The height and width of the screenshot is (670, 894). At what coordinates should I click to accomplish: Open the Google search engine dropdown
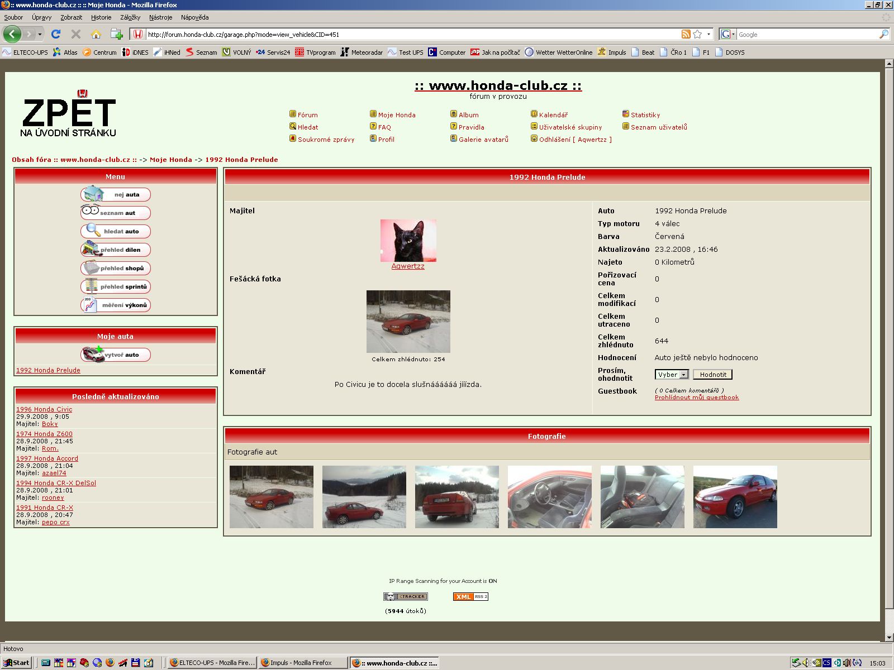[727, 34]
